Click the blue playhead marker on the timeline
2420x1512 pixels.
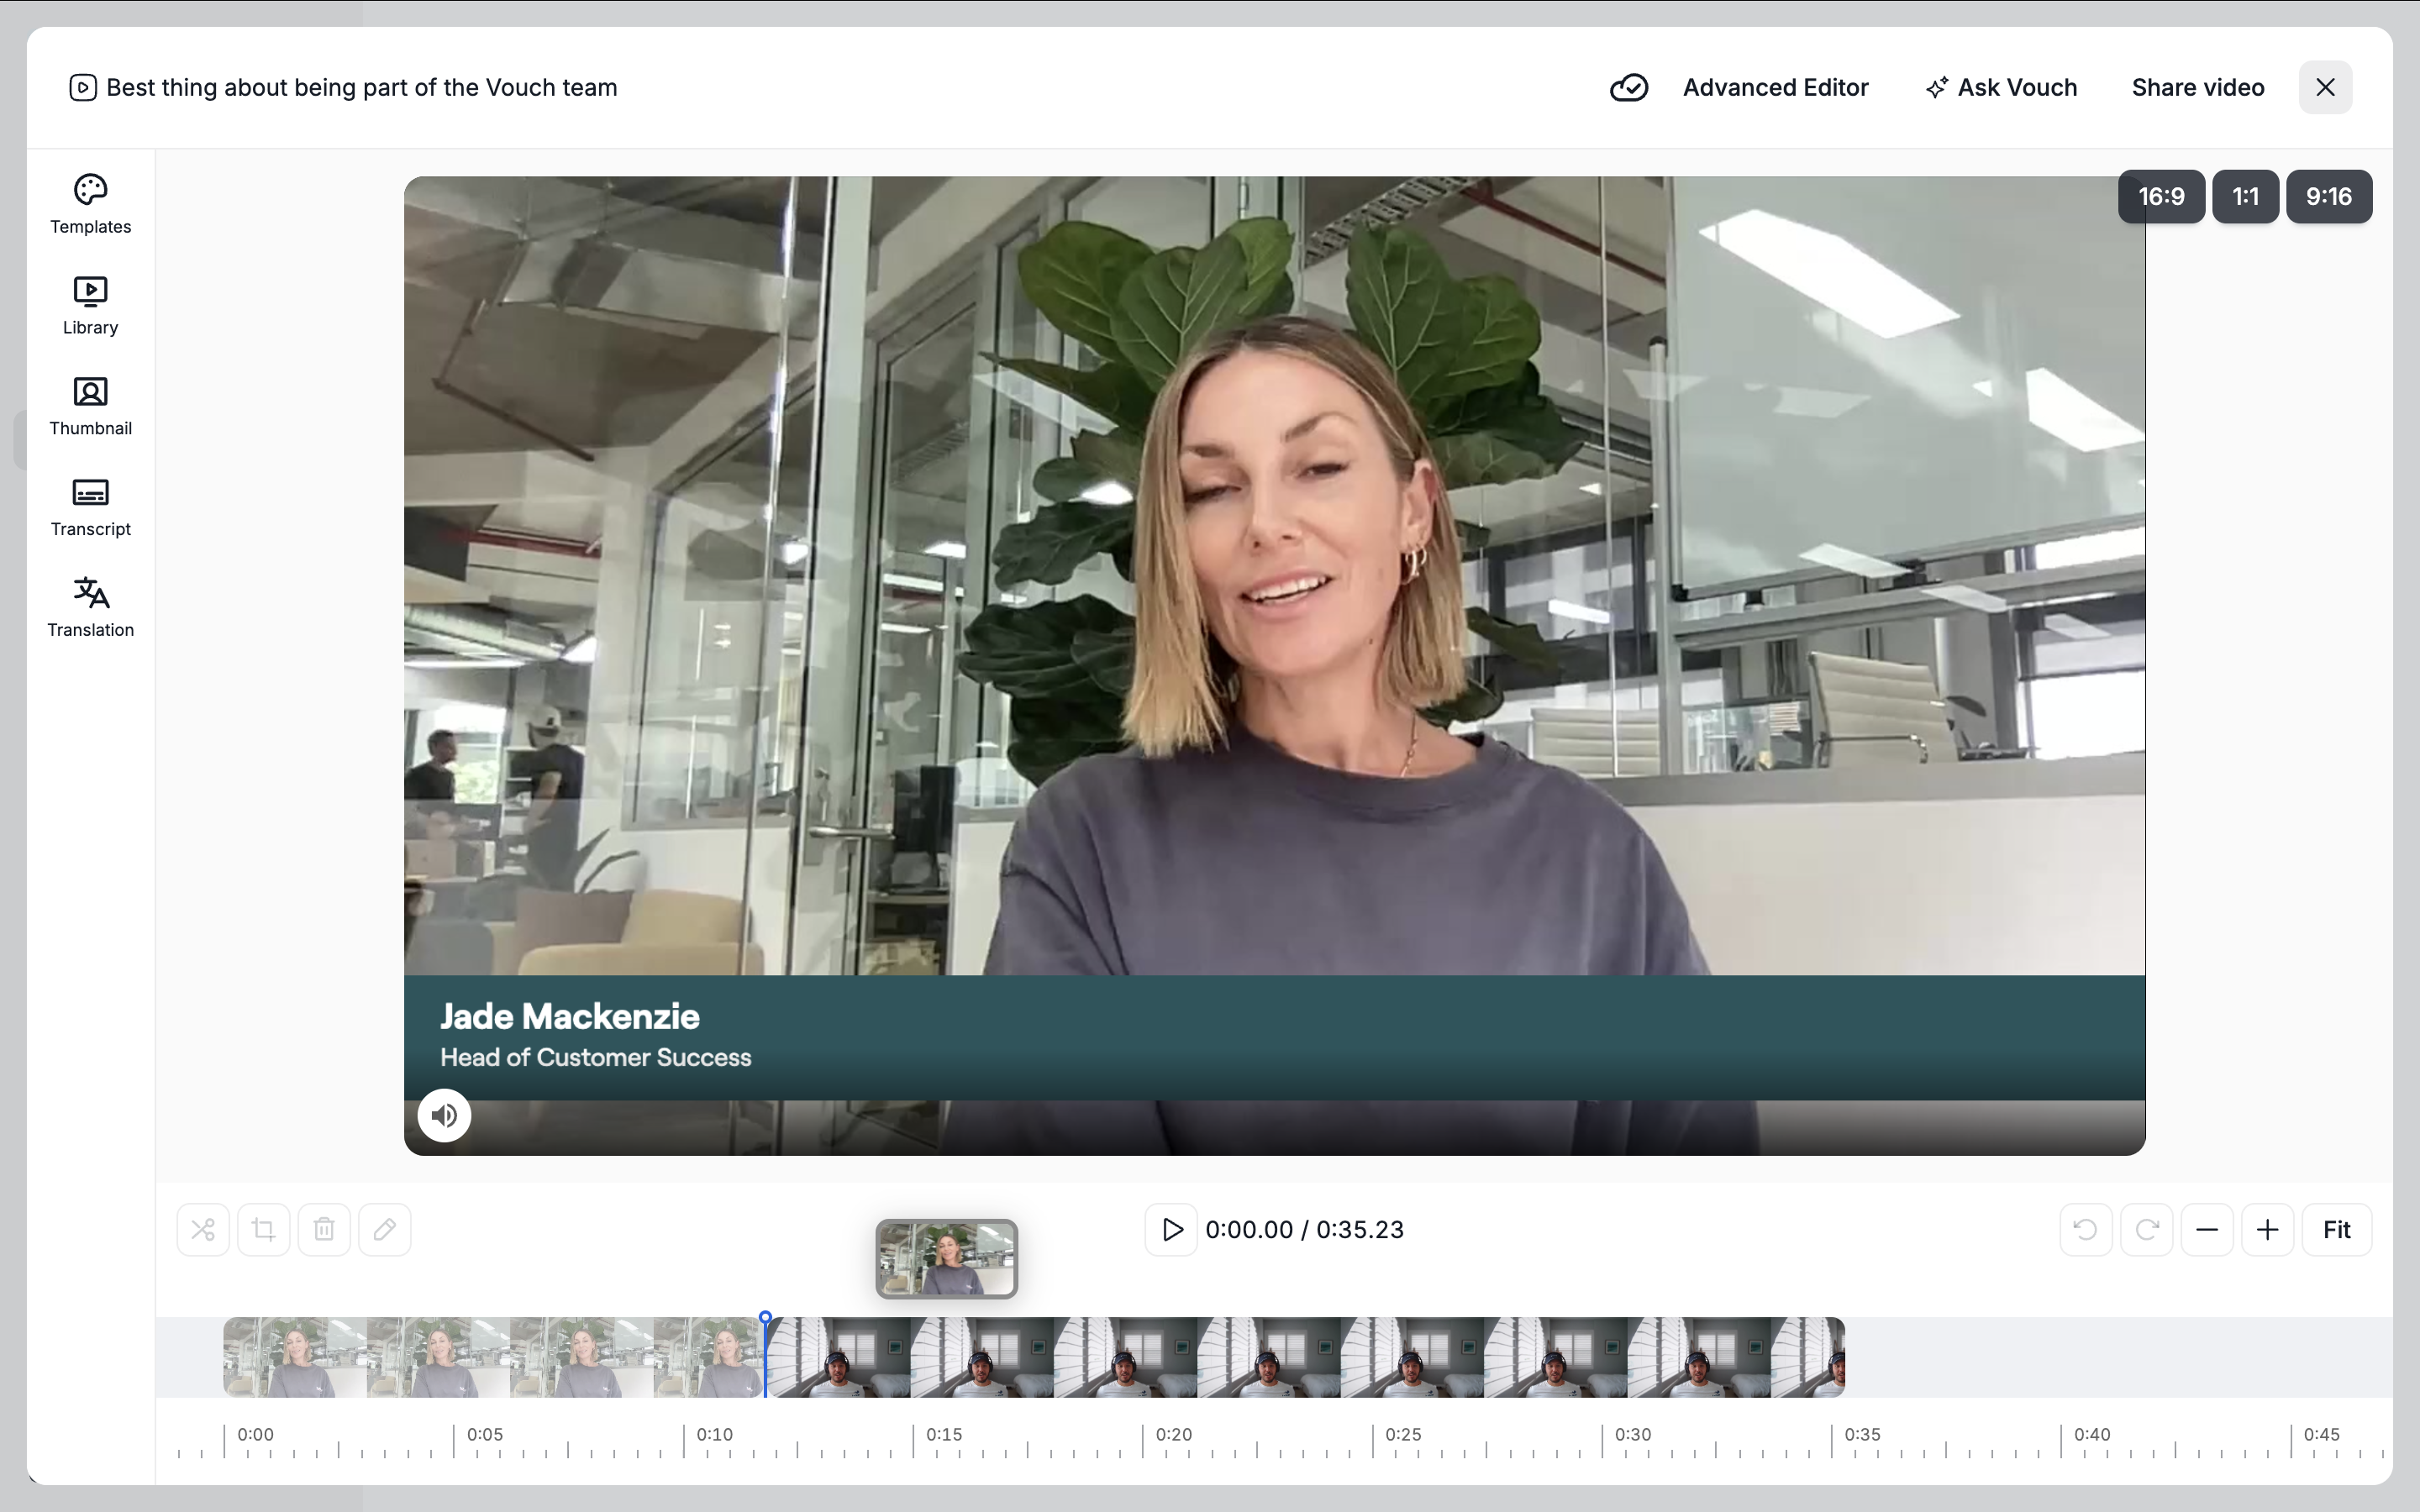click(765, 1319)
